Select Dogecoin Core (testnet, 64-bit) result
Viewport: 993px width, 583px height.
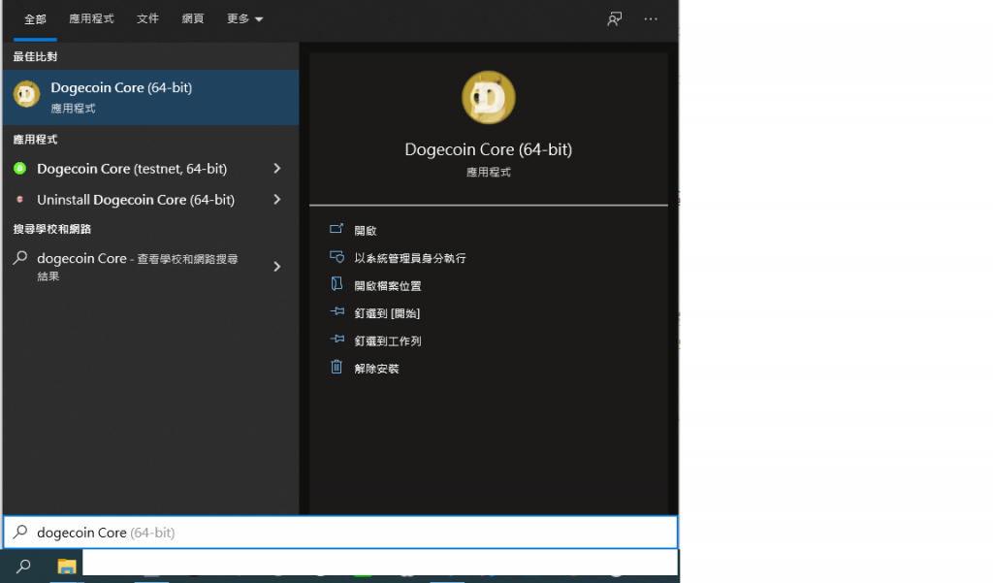pyautogui.click(x=150, y=169)
